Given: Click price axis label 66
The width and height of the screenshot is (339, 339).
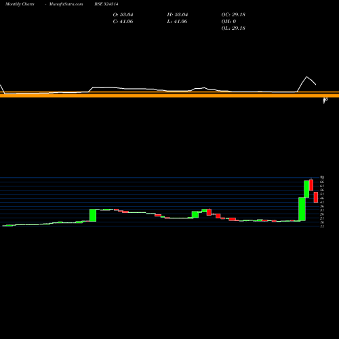Looking at the screenshot, I should pyautogui.click(x=322, y=182).
